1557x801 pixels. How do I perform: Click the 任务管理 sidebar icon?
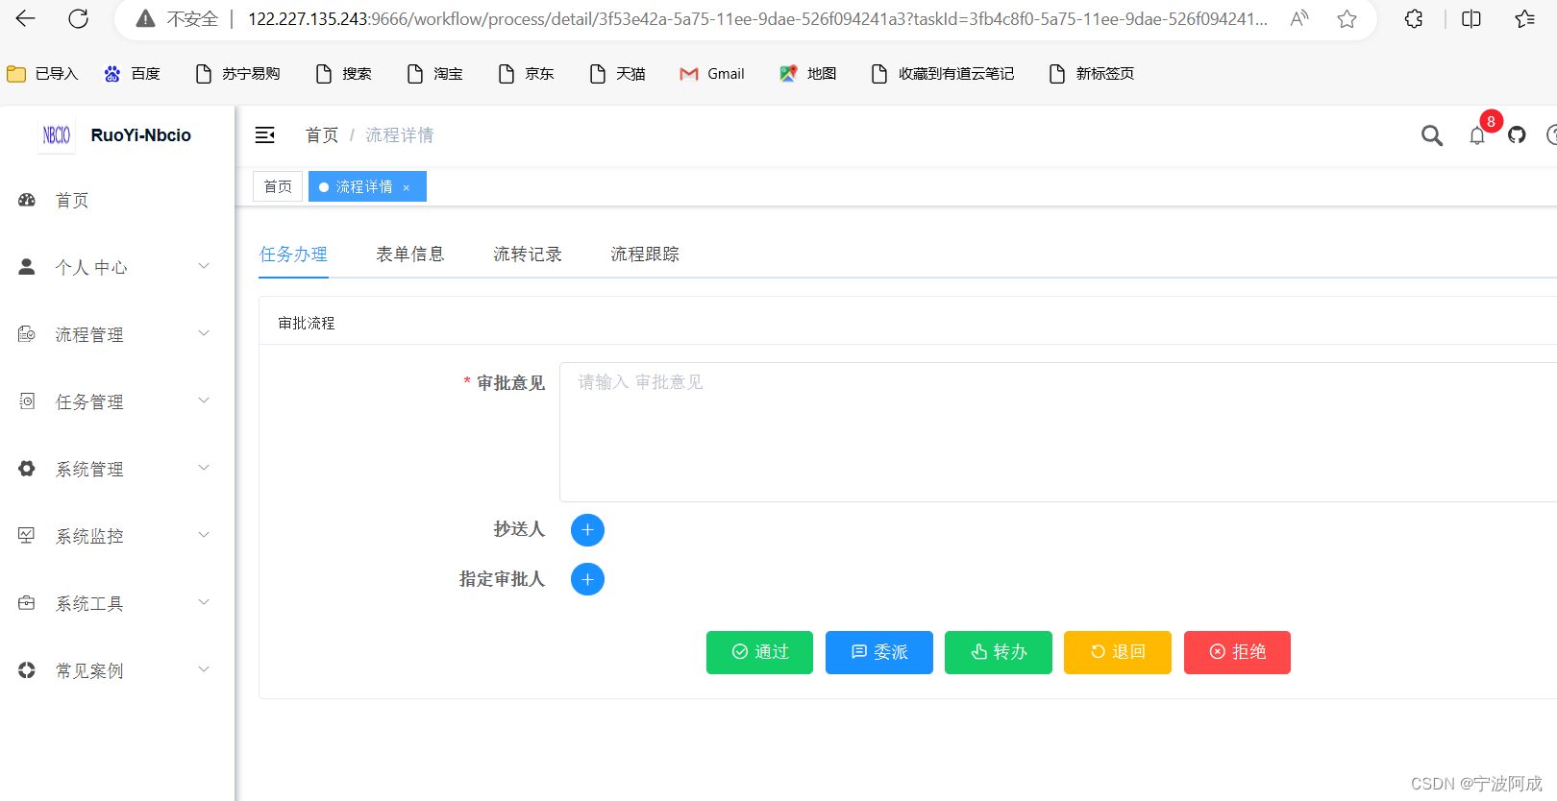[27, 401]
